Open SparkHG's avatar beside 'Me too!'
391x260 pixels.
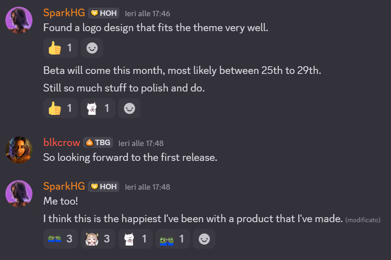[x=19, y=194]
